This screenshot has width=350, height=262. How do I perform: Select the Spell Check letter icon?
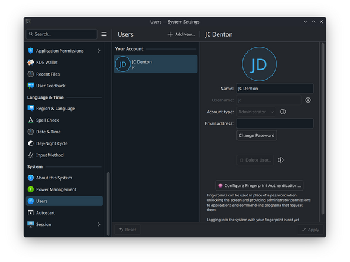tap(31, 120)
